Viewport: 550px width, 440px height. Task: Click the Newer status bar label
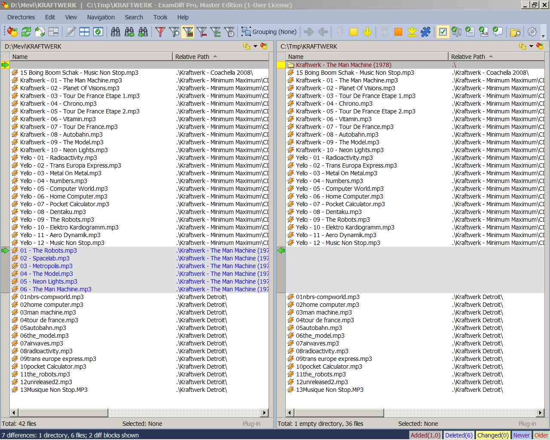click(521, 435)
